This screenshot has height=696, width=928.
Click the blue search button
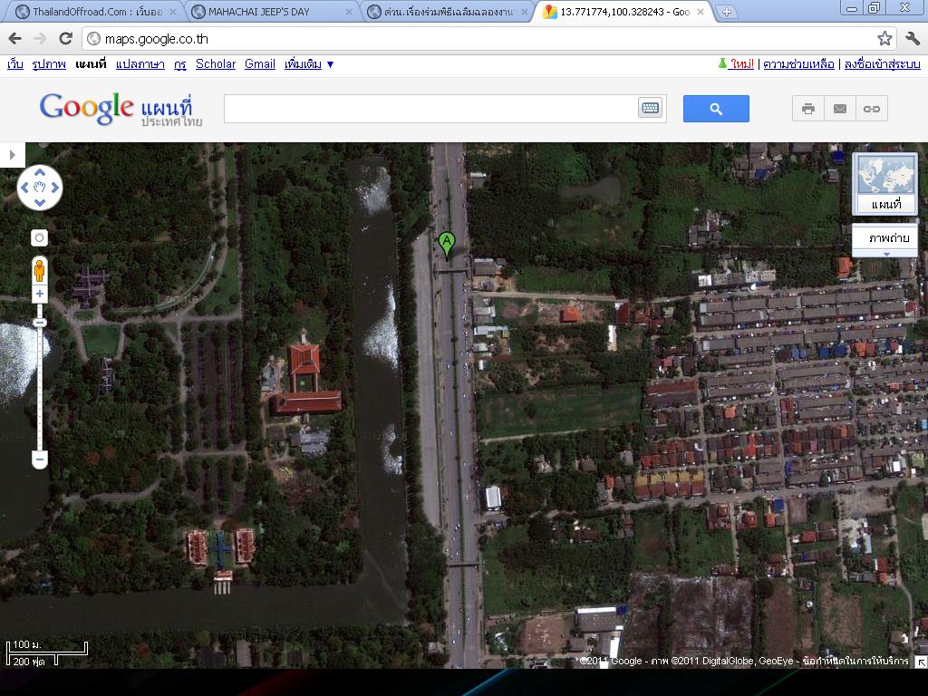[716, 109]
